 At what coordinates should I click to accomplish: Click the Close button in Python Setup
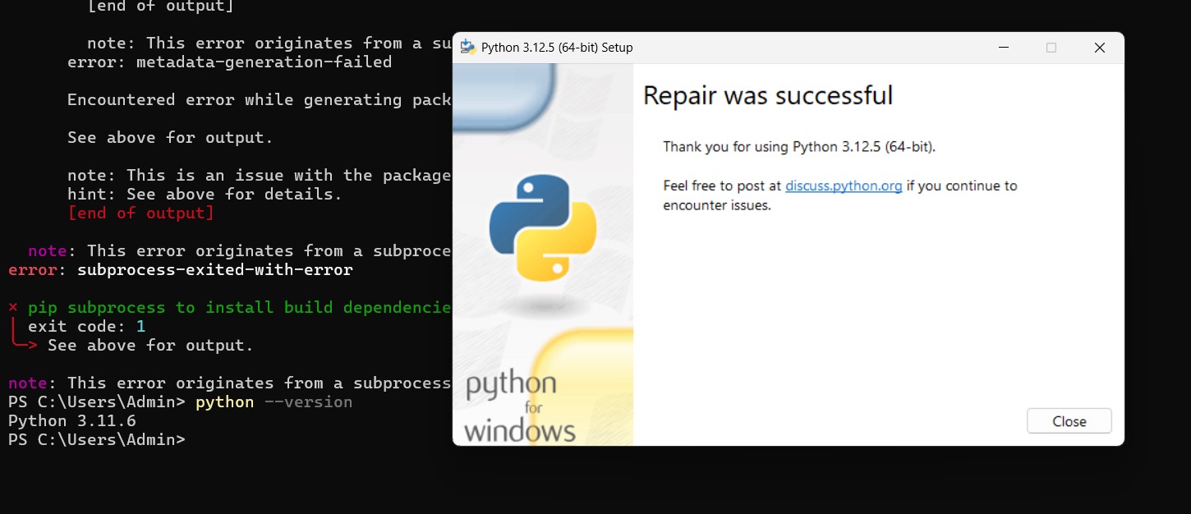(1069, 421)
